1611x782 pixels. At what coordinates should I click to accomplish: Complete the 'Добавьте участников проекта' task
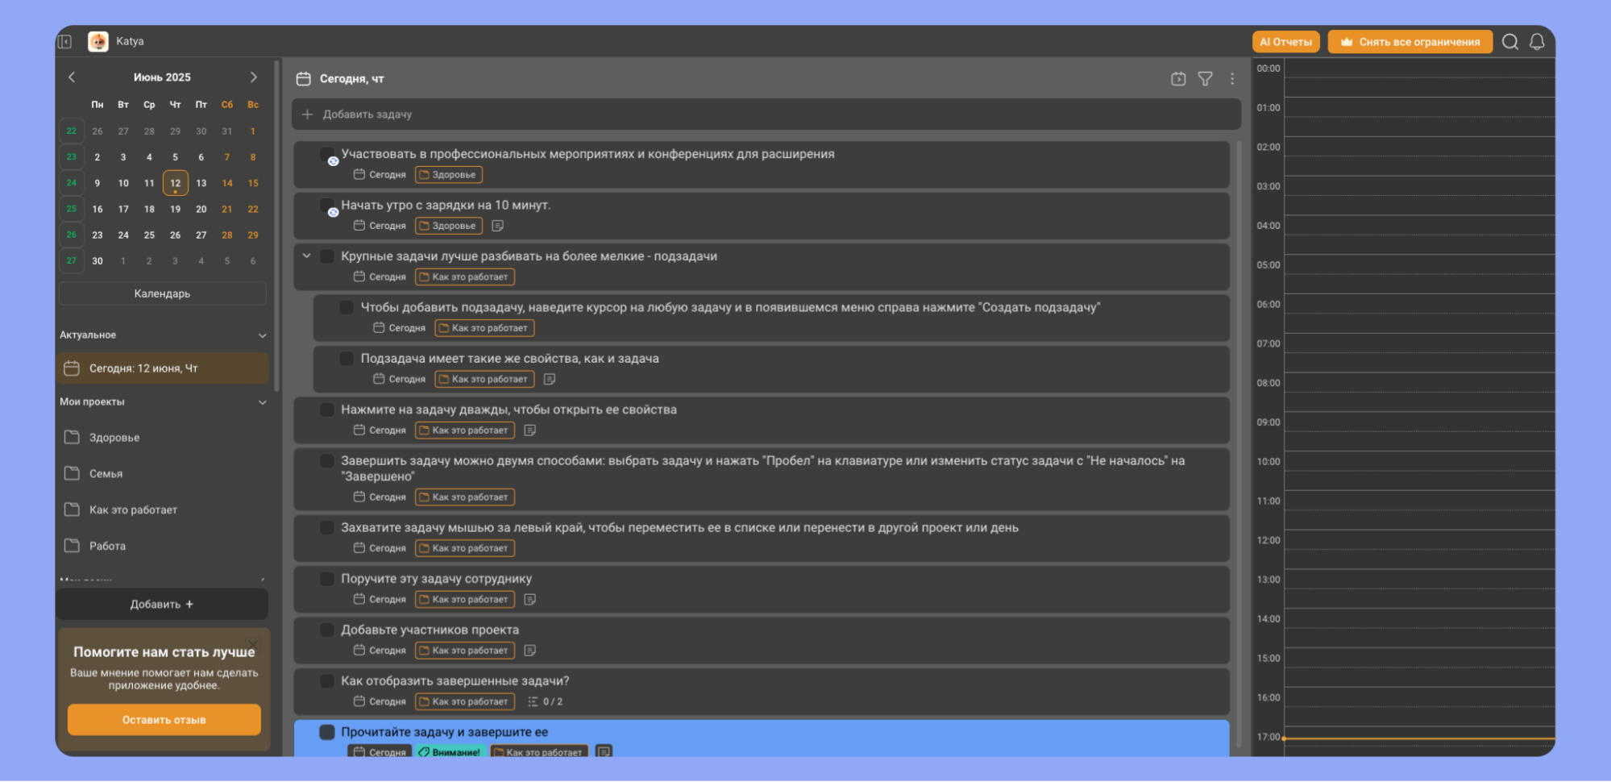[x=326, y=630]
